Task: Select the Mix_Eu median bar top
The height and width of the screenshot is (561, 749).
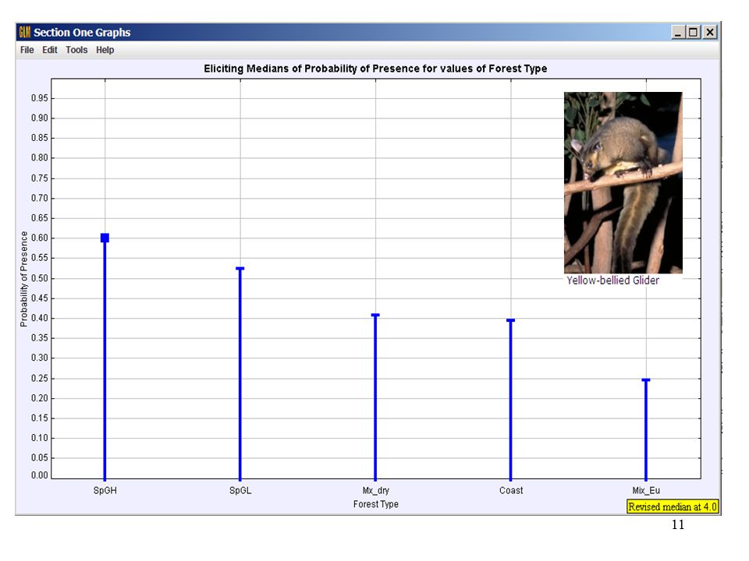Action: coord(646,379)
